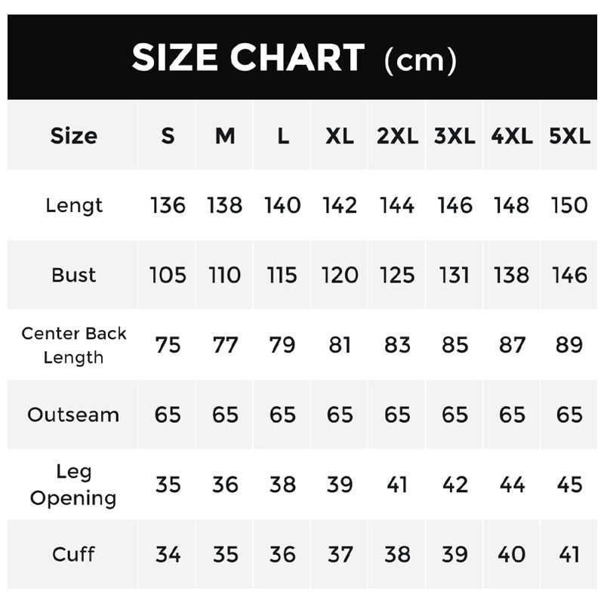The width and height of the screenshot is (604, 604).
Task: Select the S column header
Action: tap(168, 136)
